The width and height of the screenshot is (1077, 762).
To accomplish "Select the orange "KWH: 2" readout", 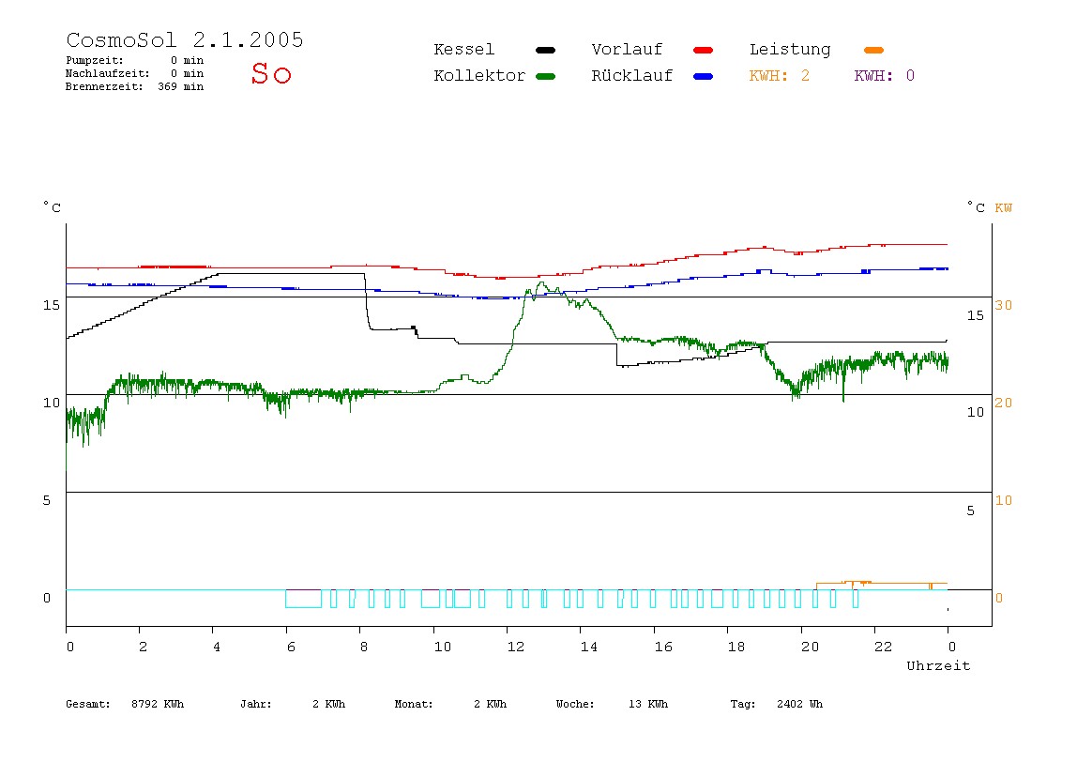I will (780, 76).
